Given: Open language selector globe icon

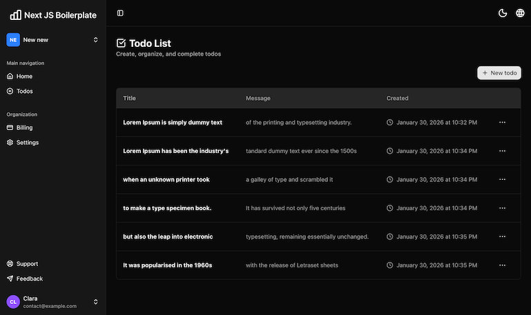Looking at the screenshot, I should click(520, 13).
